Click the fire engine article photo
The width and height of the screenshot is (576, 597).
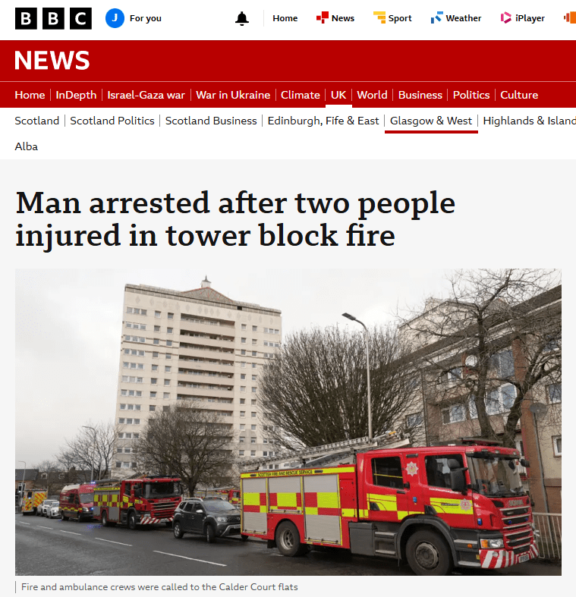288,422
